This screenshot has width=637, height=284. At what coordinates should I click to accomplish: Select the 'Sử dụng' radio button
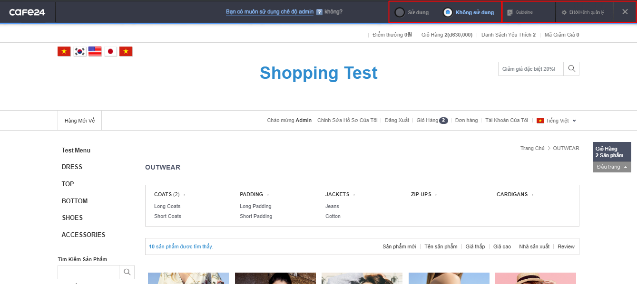(400, 12)
